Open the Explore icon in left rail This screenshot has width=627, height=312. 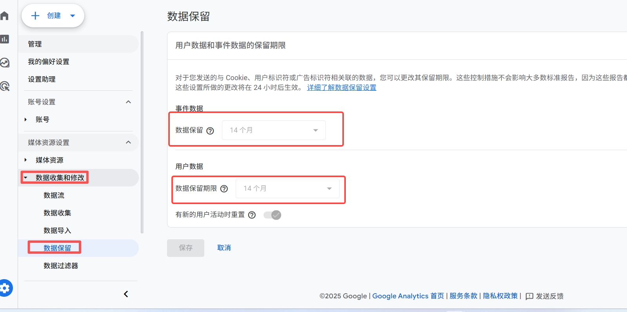point(5,63)
